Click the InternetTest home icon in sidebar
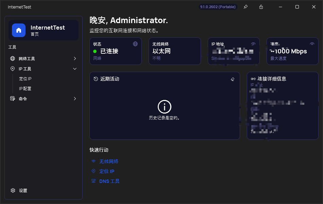 point(19,30)
